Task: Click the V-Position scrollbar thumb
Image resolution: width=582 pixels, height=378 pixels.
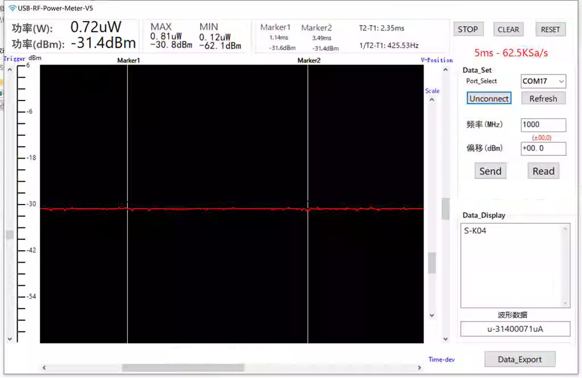Action: coord(446,209)
